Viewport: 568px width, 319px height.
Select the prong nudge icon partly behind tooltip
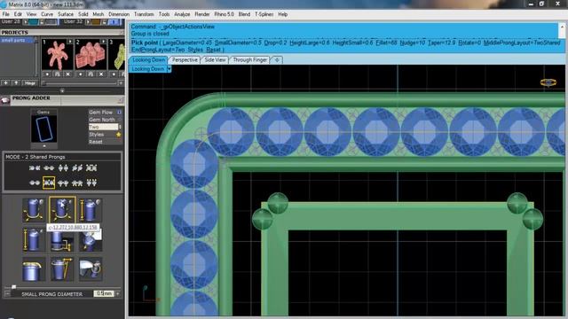pos(91,241)
